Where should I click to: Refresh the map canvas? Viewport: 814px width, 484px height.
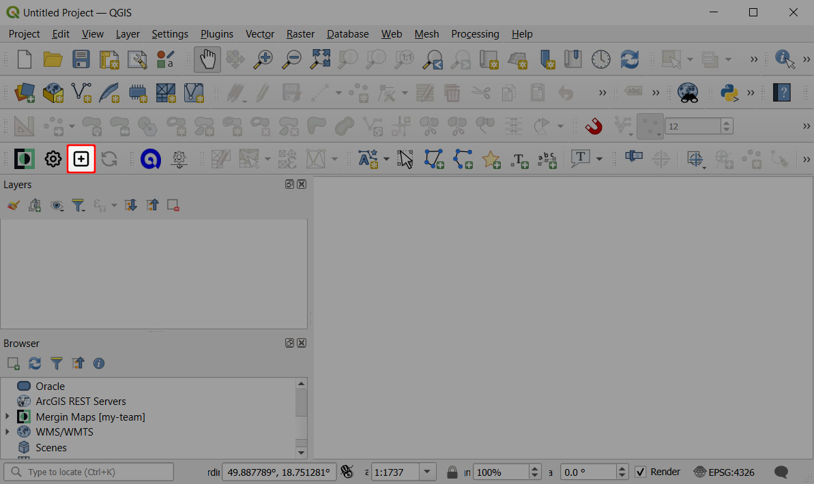629,59
